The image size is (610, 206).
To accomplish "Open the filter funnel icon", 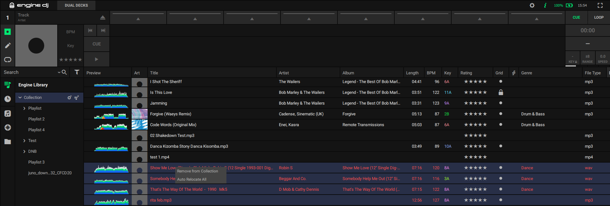I will [77, 72].
